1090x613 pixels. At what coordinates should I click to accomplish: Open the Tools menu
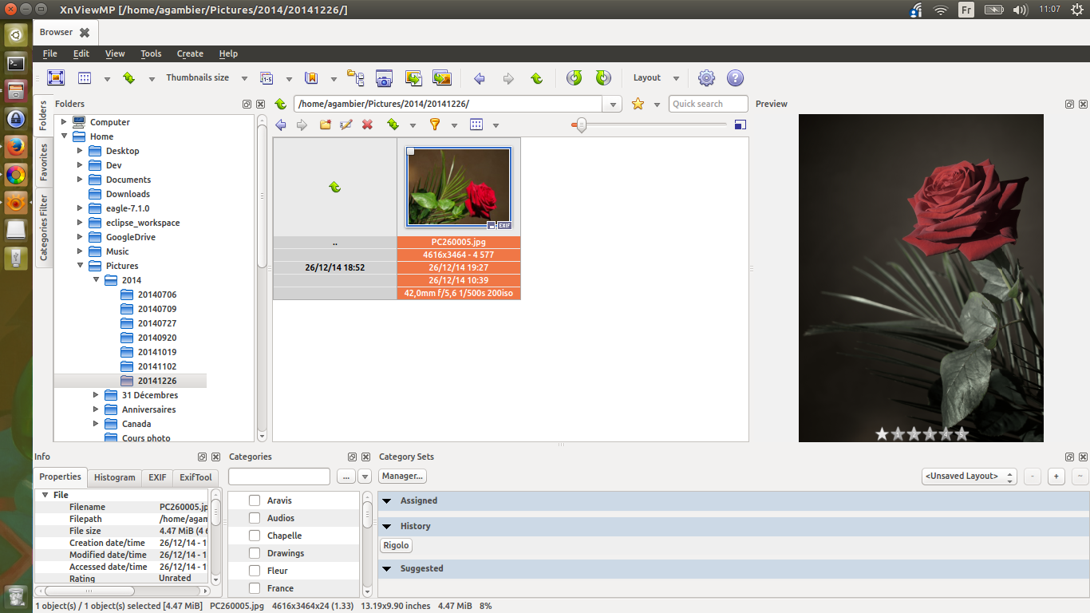151,53
